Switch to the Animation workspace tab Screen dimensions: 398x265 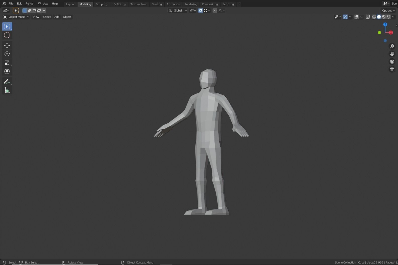[173, 4]
